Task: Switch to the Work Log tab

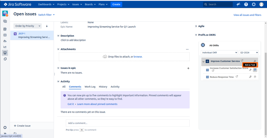Action: [90, 87]
